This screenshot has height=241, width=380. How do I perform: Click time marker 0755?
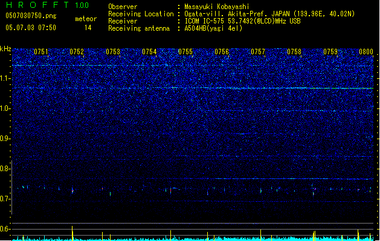[x=185, y=51]
